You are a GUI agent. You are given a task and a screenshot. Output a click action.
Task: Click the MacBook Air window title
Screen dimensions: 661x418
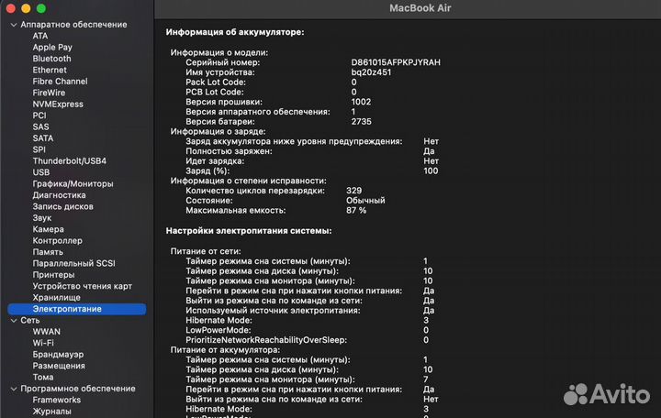coord(420,8)
